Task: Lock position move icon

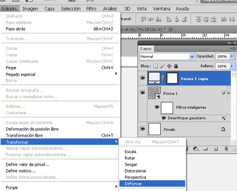Action: 169,66
